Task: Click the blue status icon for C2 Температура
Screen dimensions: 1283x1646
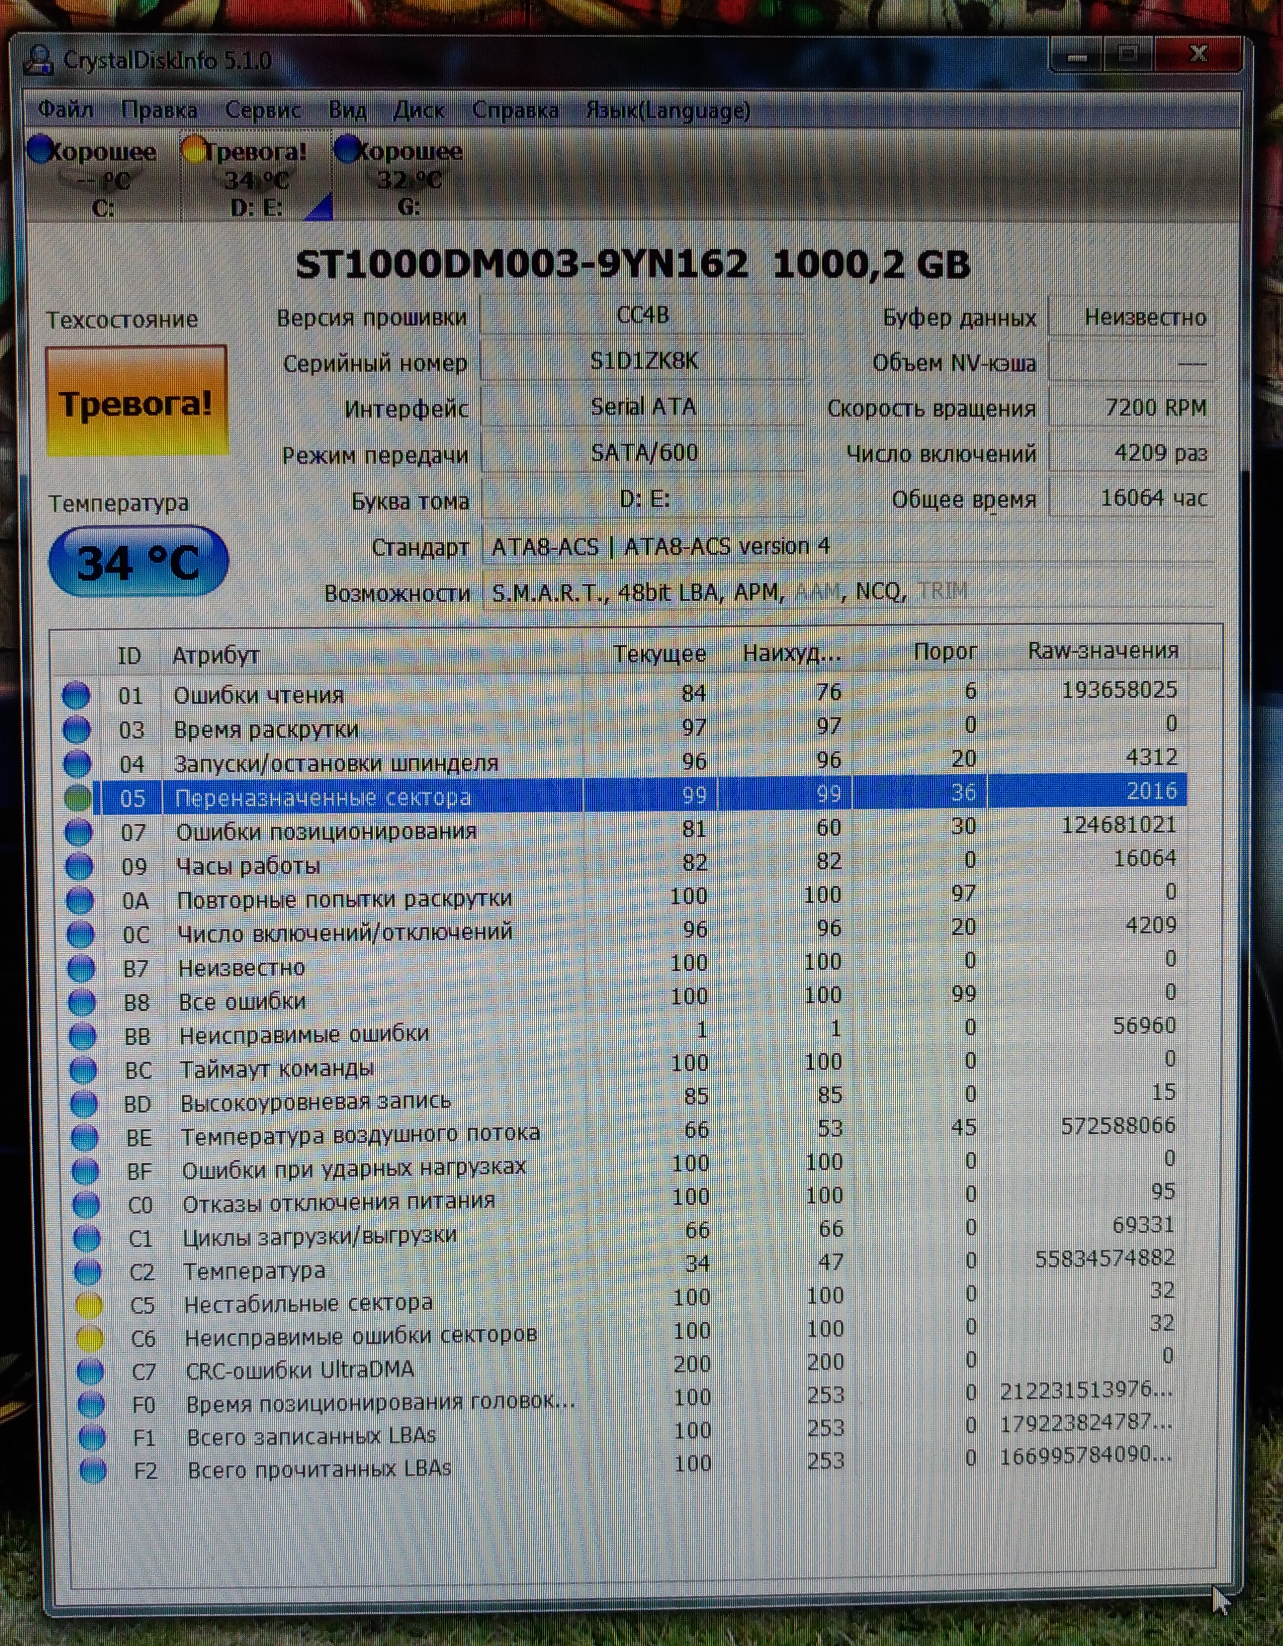Action: click(88, 1271)
